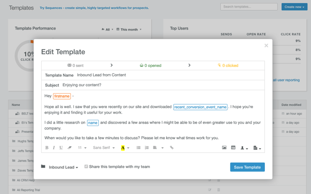
Task: Open the Create new dropdown button
Action: click(x=294, y=7)
